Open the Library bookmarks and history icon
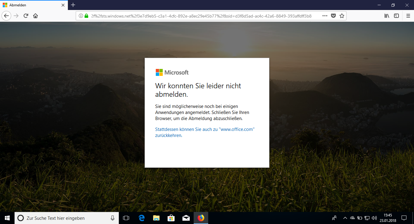Screen dimensions: 414x224 387,16
